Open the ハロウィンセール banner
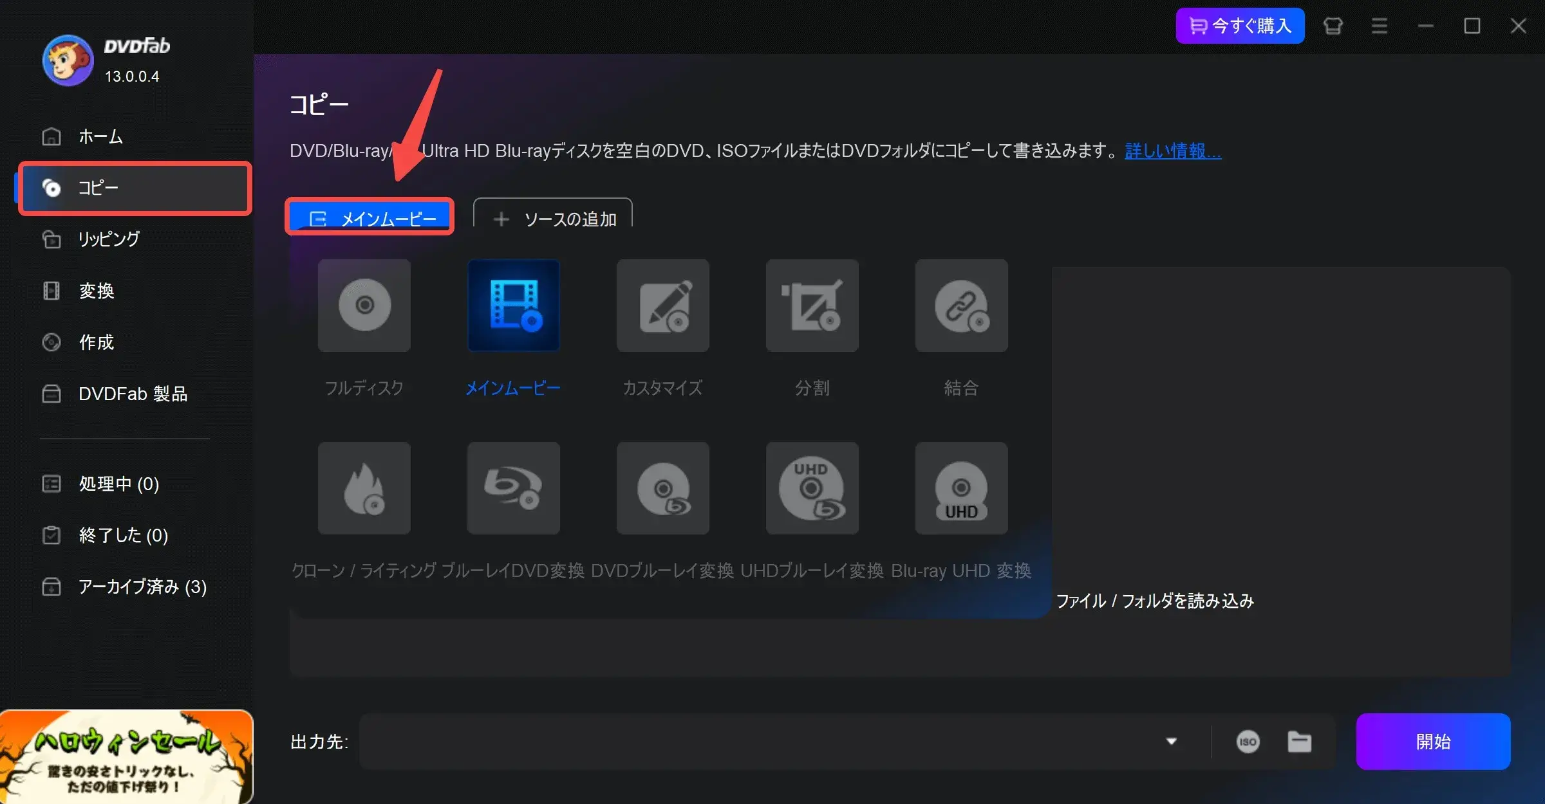The image size is (1545, 804). (126, 756)
